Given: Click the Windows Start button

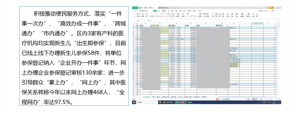Looking at the screenshot, I should 133,102.
